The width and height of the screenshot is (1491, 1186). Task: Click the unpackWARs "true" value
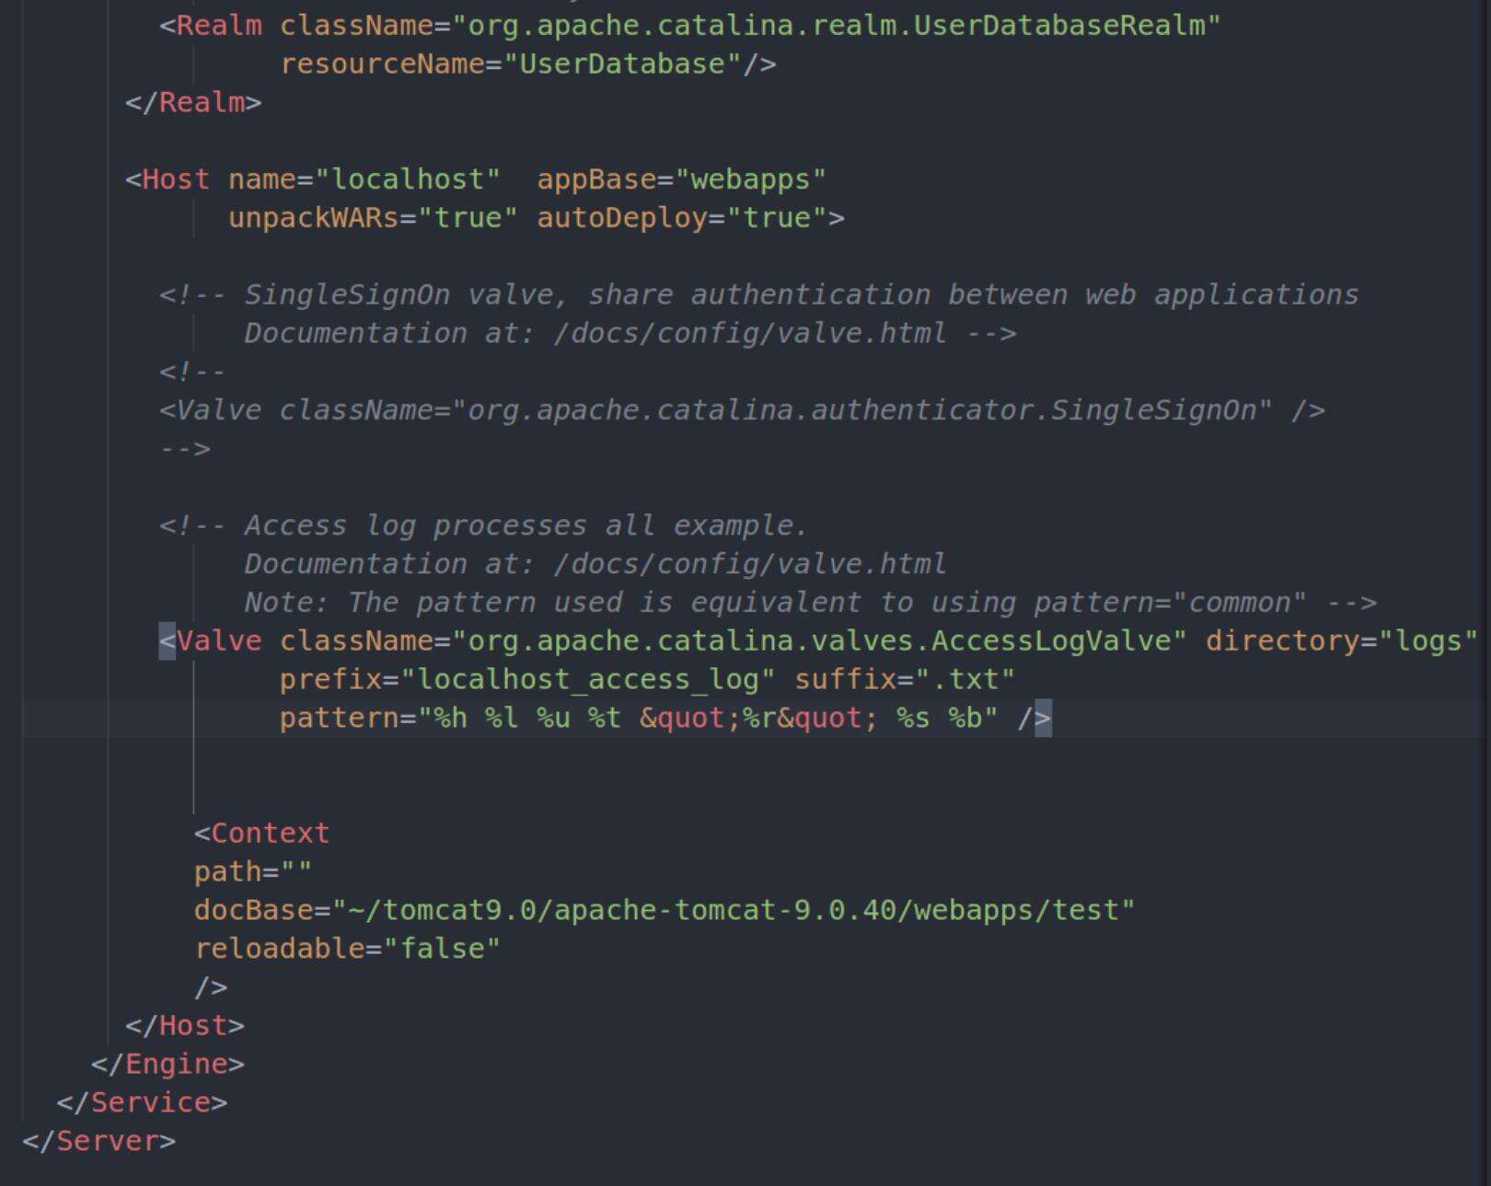click(468, 218)
